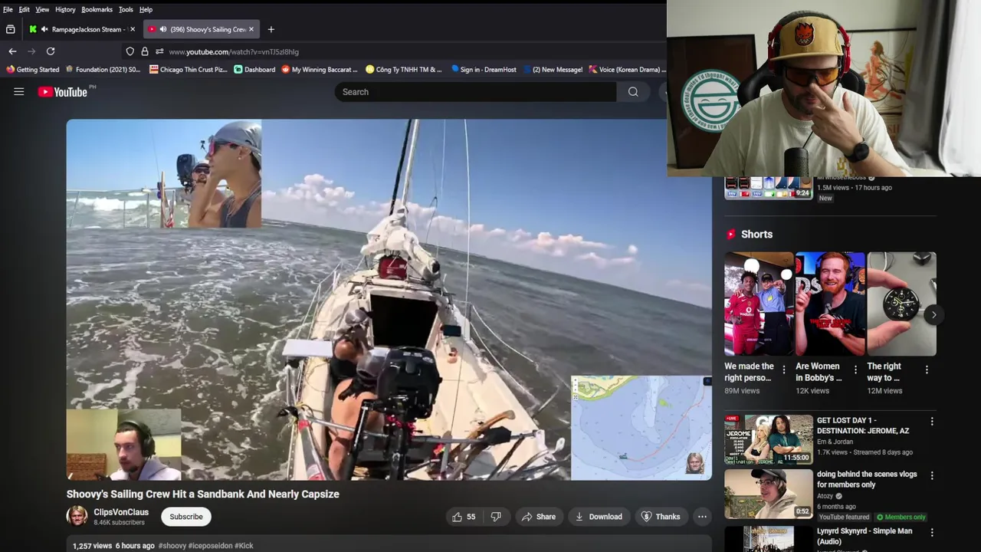
Task: Click the address bar URL
Action: pos(234,51)
